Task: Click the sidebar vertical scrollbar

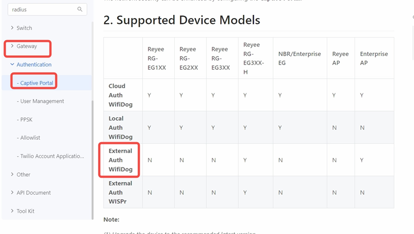Action: click(93, 160)
